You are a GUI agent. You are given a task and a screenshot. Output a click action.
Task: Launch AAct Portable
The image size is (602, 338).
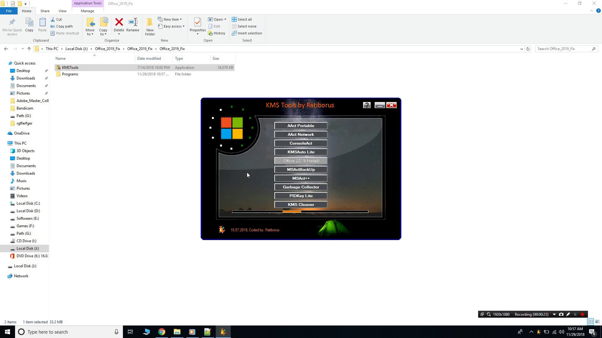(300, 125)
